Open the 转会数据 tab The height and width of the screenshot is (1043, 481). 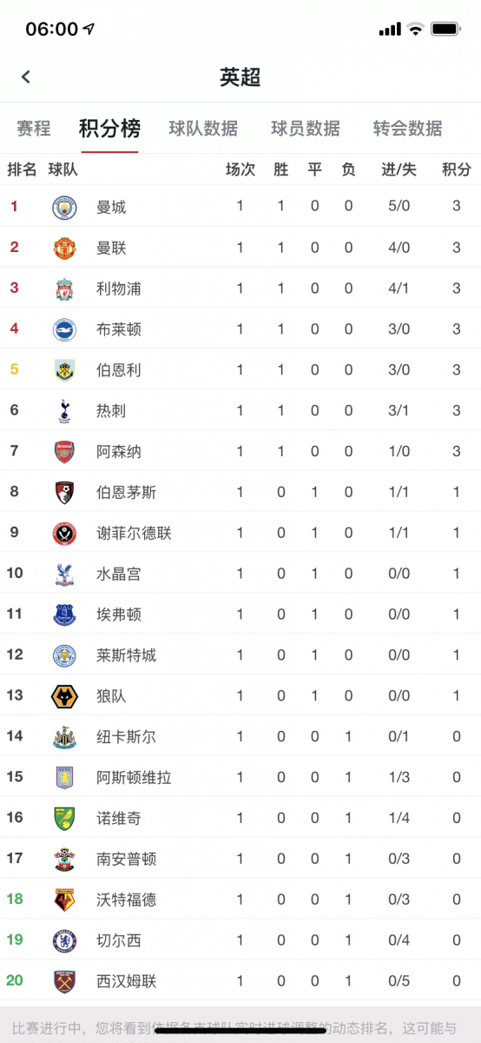click(x=408, y=129)
